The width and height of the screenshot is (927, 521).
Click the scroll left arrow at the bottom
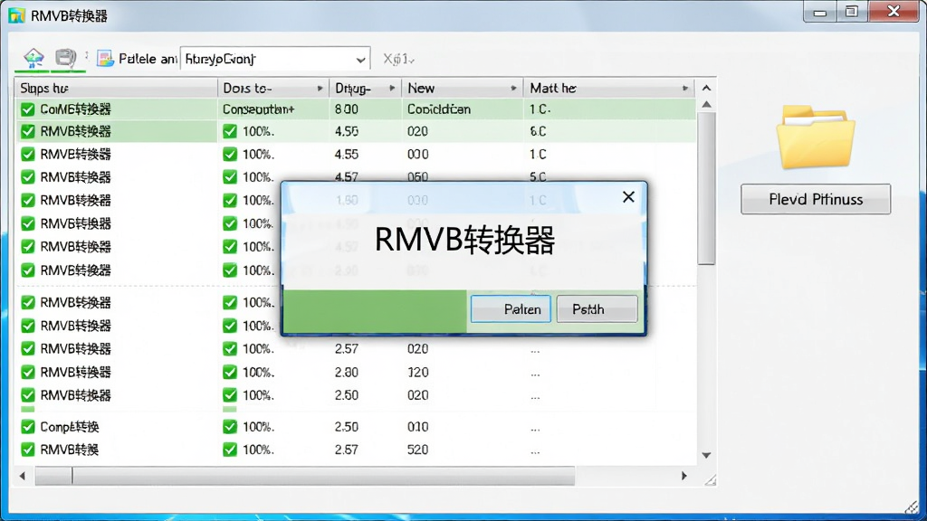pyautogui.click(x=23, y=476)
